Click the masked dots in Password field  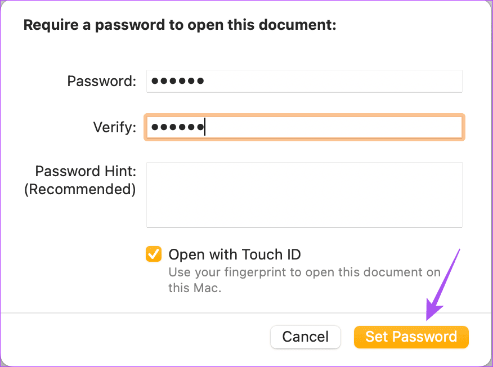pos(178,81)
